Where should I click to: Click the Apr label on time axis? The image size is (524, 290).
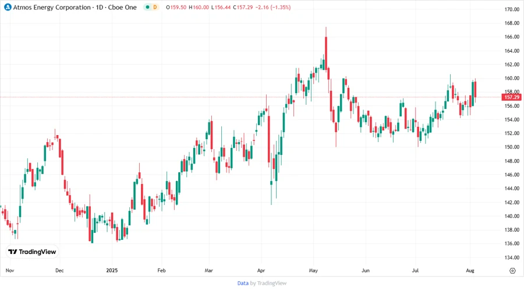pos(261,270)
